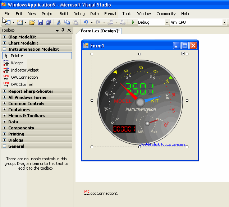Screen dimensions: 229x207
Task: Open the Format menu
Action: 110,14
